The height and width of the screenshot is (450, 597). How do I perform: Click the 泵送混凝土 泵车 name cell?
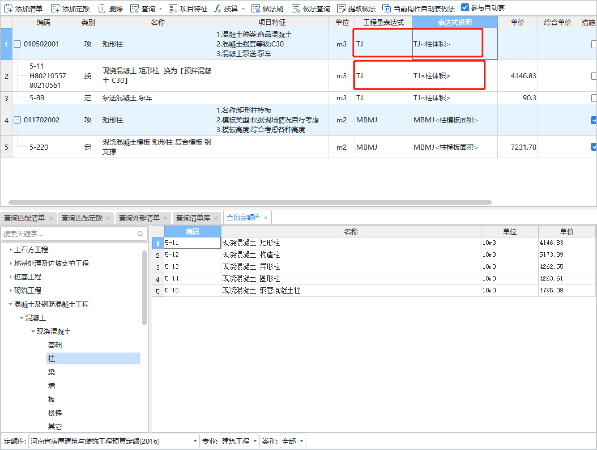158,98
